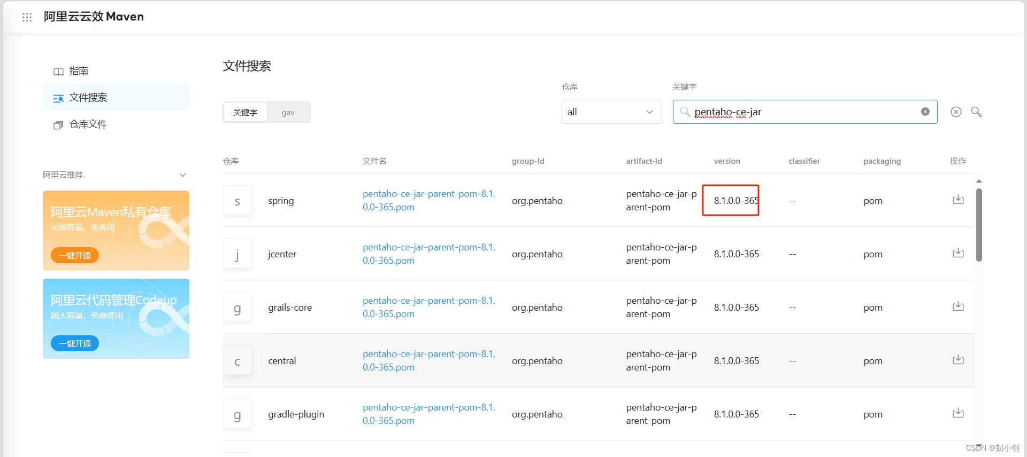Download the grails-core repository pom file
Viewport: 1027px width, 457px height.
point(958,306)
